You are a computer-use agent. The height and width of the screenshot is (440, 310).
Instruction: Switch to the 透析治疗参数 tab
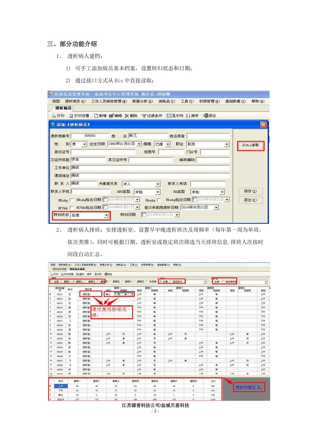tap(59, 269)
